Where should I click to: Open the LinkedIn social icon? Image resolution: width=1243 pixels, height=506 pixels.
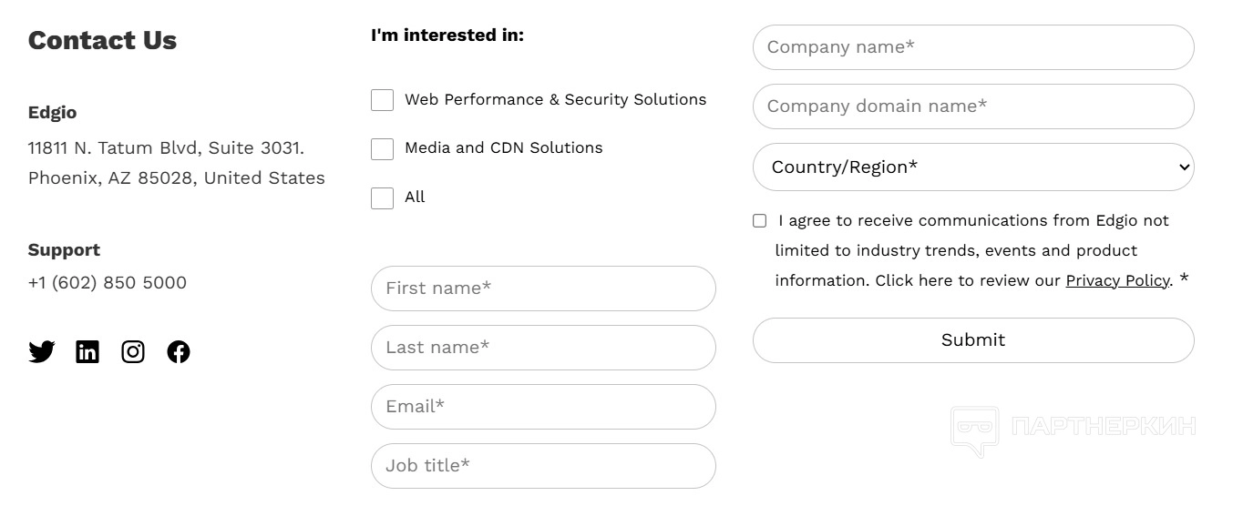(x=87, y=351)
